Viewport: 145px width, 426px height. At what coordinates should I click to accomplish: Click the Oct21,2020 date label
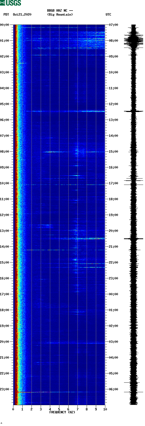click(22, 15)
